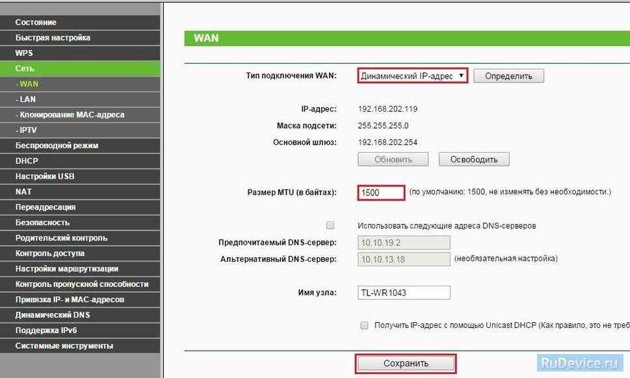Open Системные инструменты section
630x378 pixels.
pyautogui.click(x=80, y=346)
